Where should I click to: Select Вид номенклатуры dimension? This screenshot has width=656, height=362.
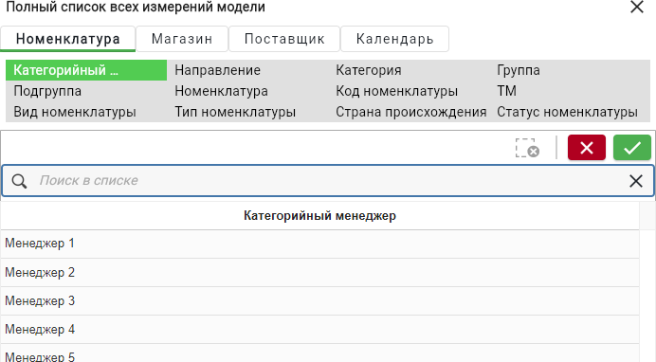point(75,112)
